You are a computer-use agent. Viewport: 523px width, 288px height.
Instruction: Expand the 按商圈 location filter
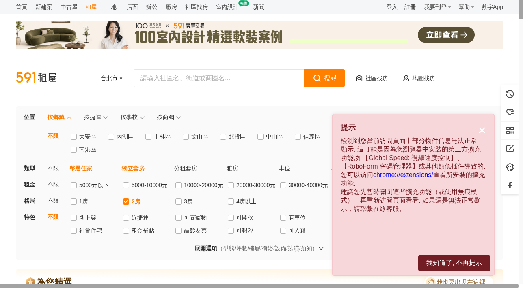(169, 117)
